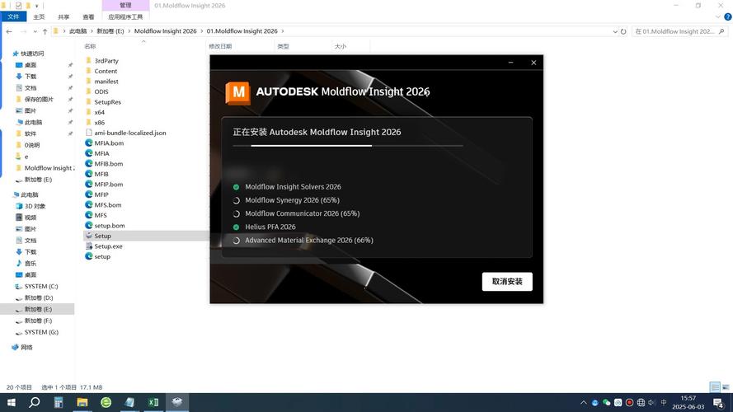Screen dimensions: 733x412
Task: Sort by 类型 column header
Action: [283, 46]
